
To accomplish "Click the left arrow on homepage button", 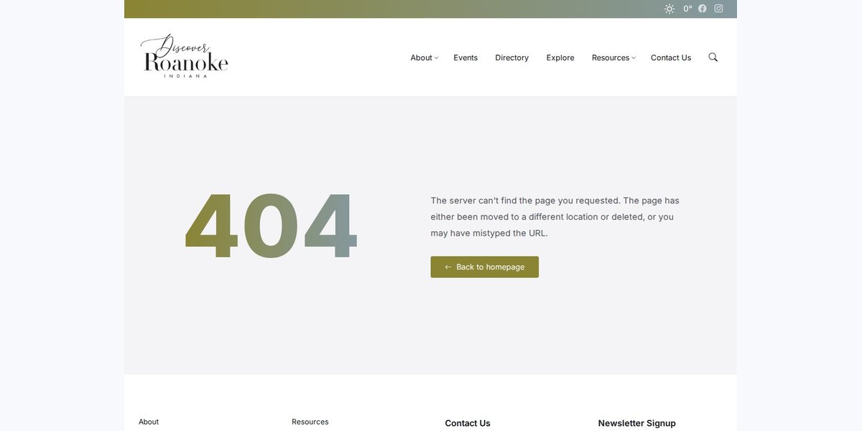I will click(448, 267).
